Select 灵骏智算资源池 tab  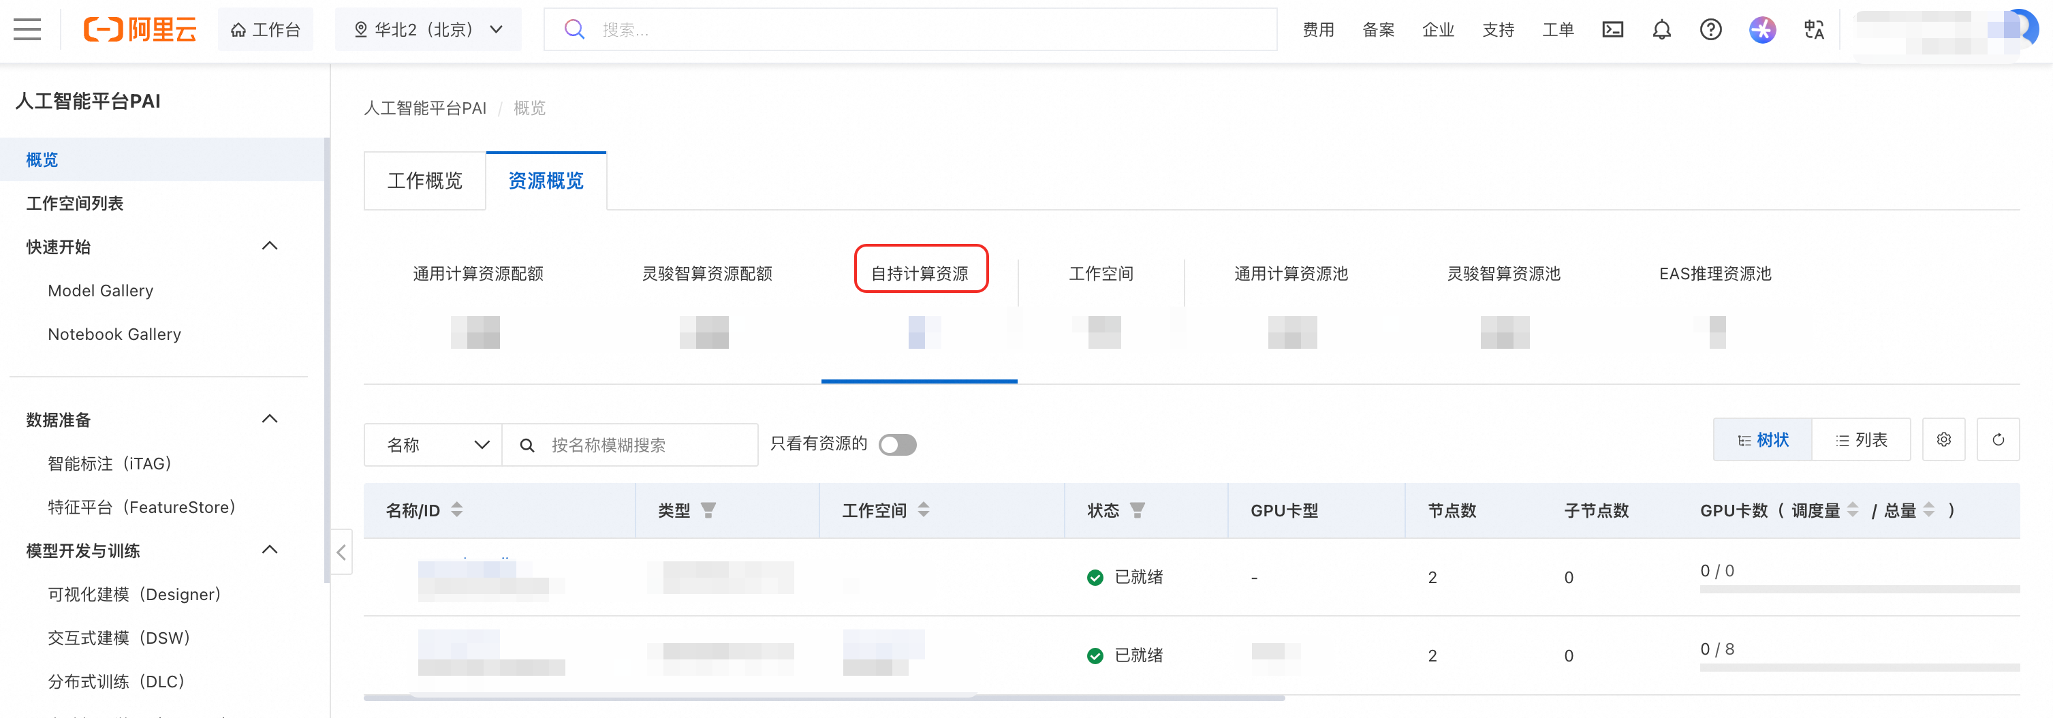[1504, 274]
